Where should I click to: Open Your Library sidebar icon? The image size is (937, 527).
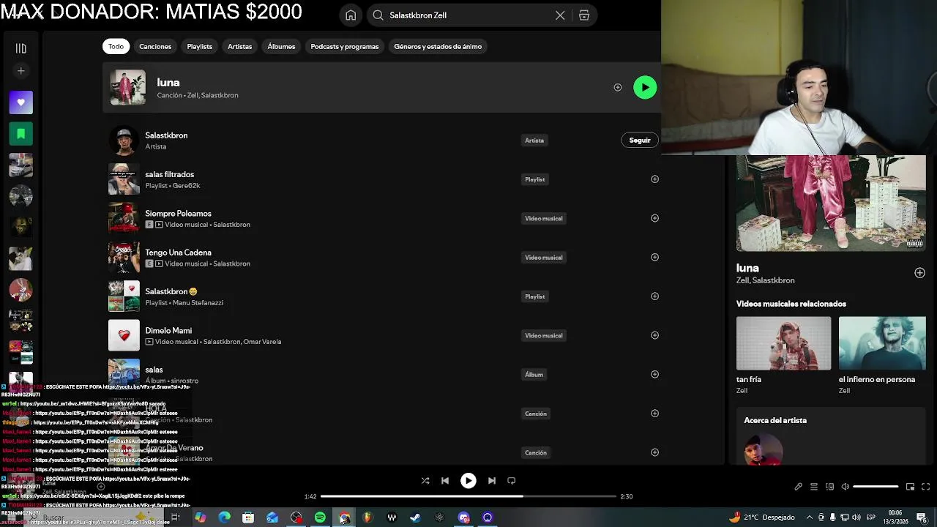point(20,48)
